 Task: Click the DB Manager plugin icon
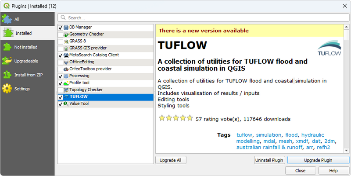(x=66, y=28)
